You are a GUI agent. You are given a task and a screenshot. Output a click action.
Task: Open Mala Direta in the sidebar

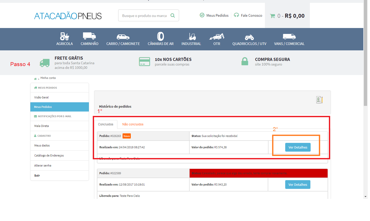[60, 126]
